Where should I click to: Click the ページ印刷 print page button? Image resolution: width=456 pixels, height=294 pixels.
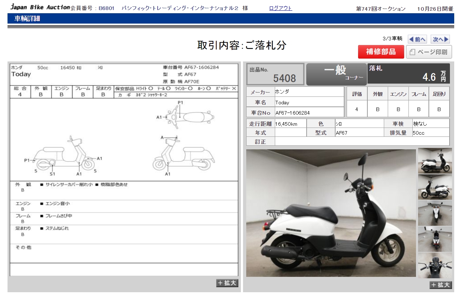429,52
